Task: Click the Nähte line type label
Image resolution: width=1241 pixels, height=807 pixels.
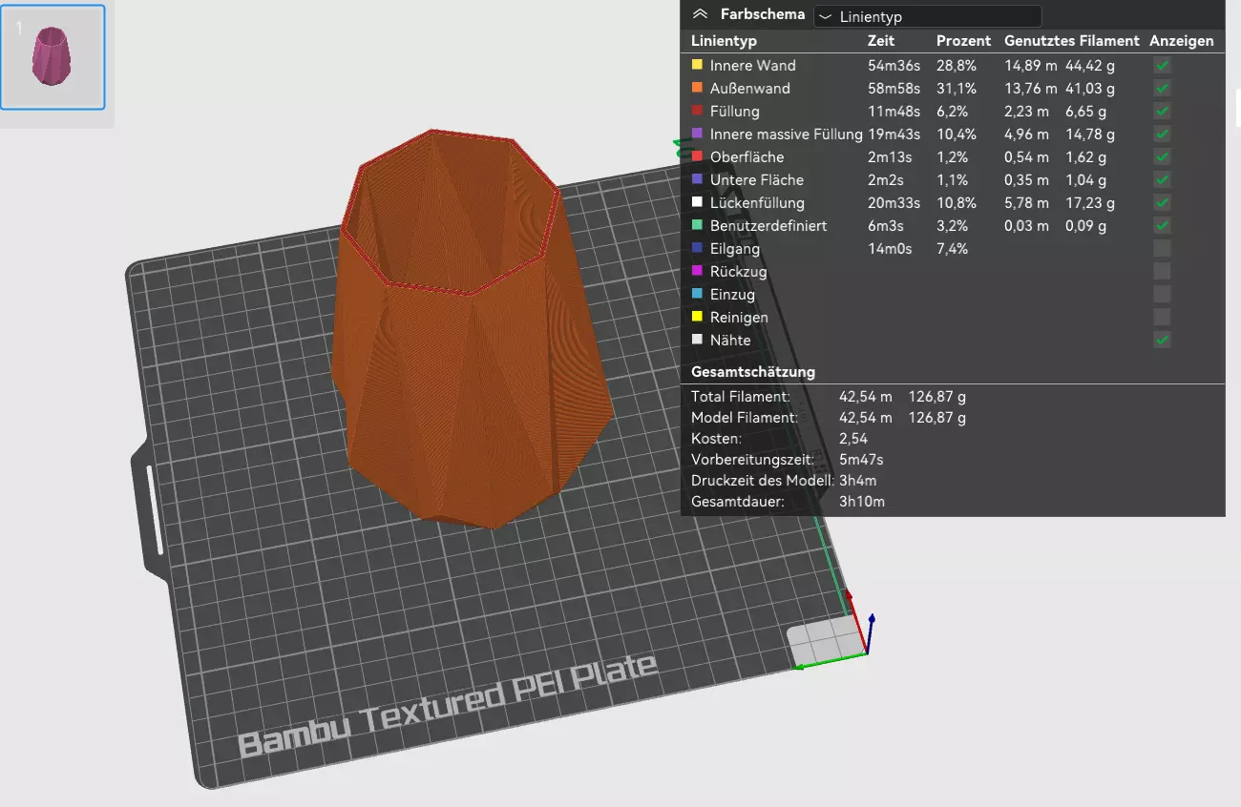Action: click(730, 341)
